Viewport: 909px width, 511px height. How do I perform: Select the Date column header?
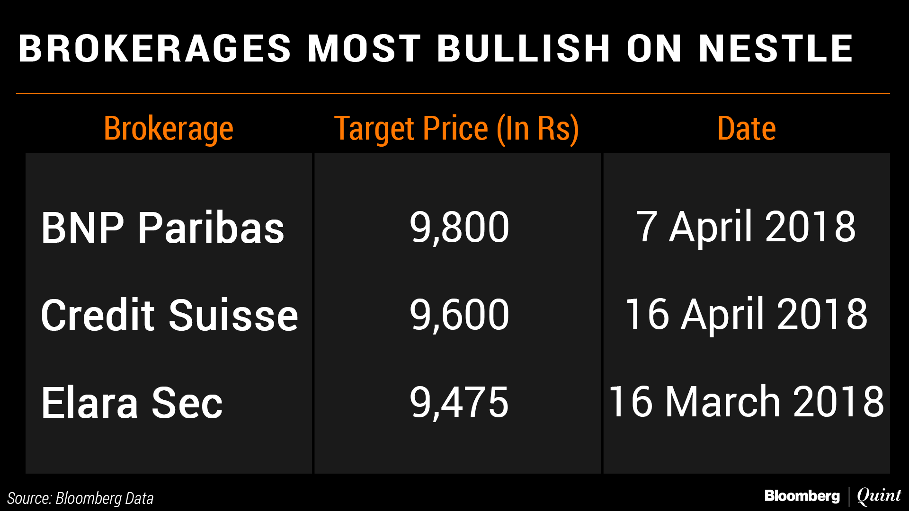(x=746, y=129)
